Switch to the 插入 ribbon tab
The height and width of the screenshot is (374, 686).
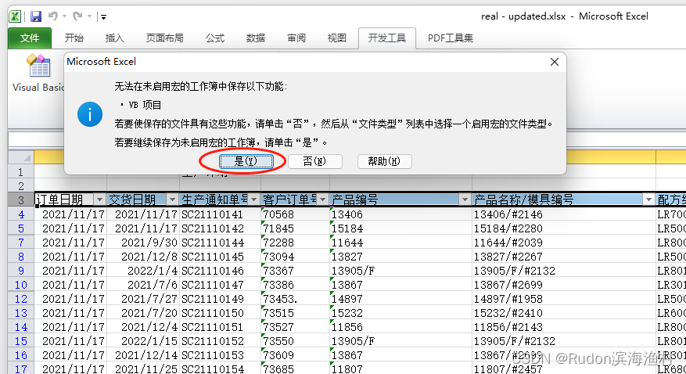tap(115, 38)
